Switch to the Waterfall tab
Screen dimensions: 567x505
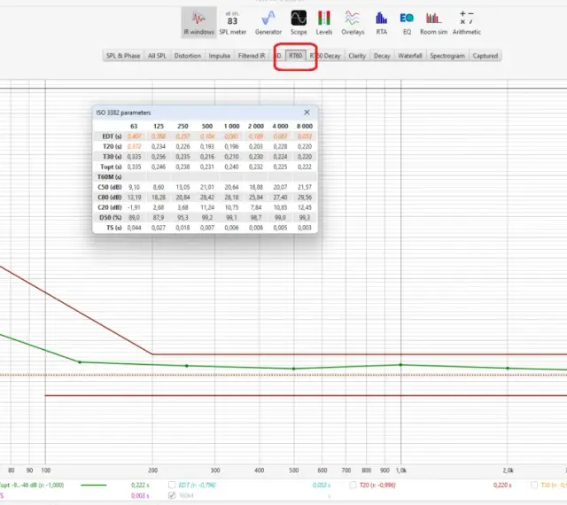[410, 56]
